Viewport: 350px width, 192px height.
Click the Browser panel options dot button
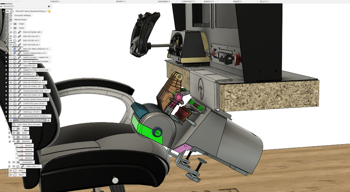(x=48, y=6)
